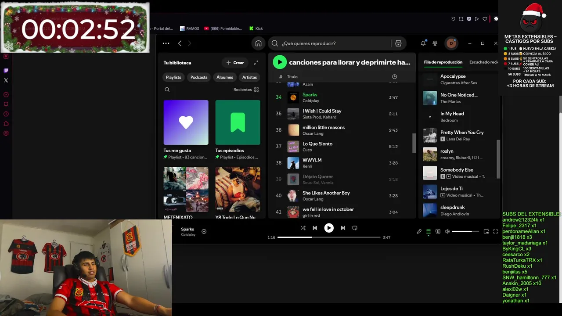Screen dimensions: 562x316
Task: Filter library by Playlists
Action: 173,77
